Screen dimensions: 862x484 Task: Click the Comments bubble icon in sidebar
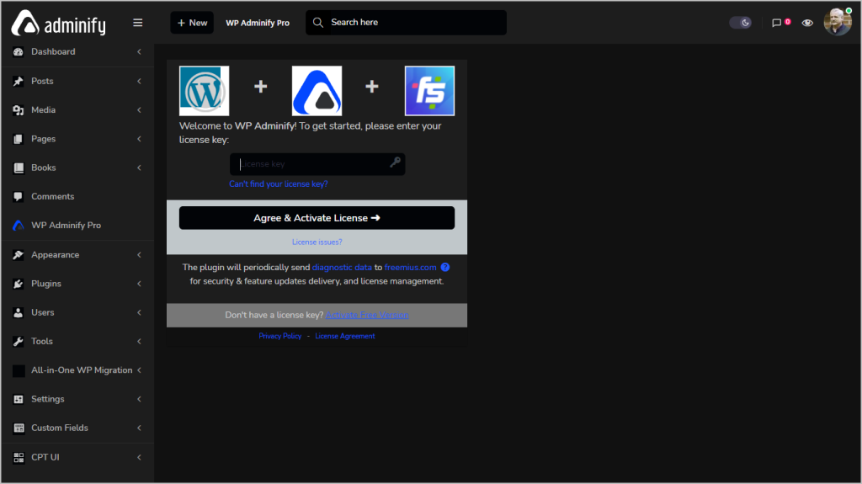pyautogui.click(x=19, y=196)
